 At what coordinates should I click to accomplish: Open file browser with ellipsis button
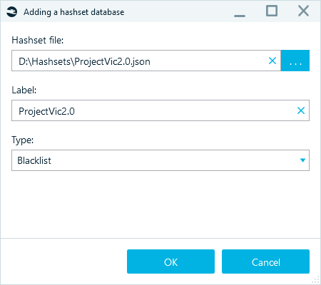295,61
